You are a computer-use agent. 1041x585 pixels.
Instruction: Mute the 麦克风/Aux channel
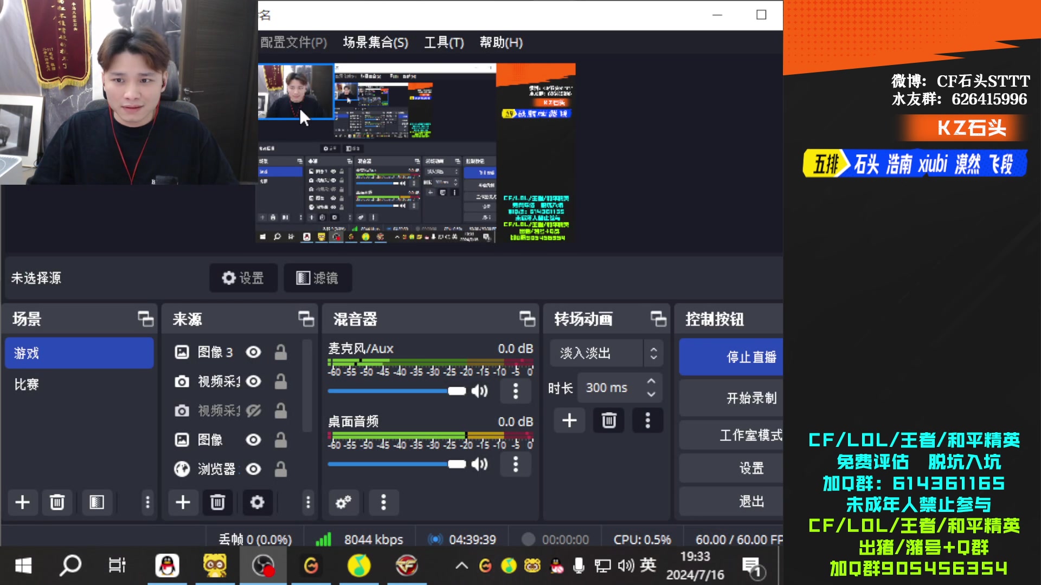480,391
